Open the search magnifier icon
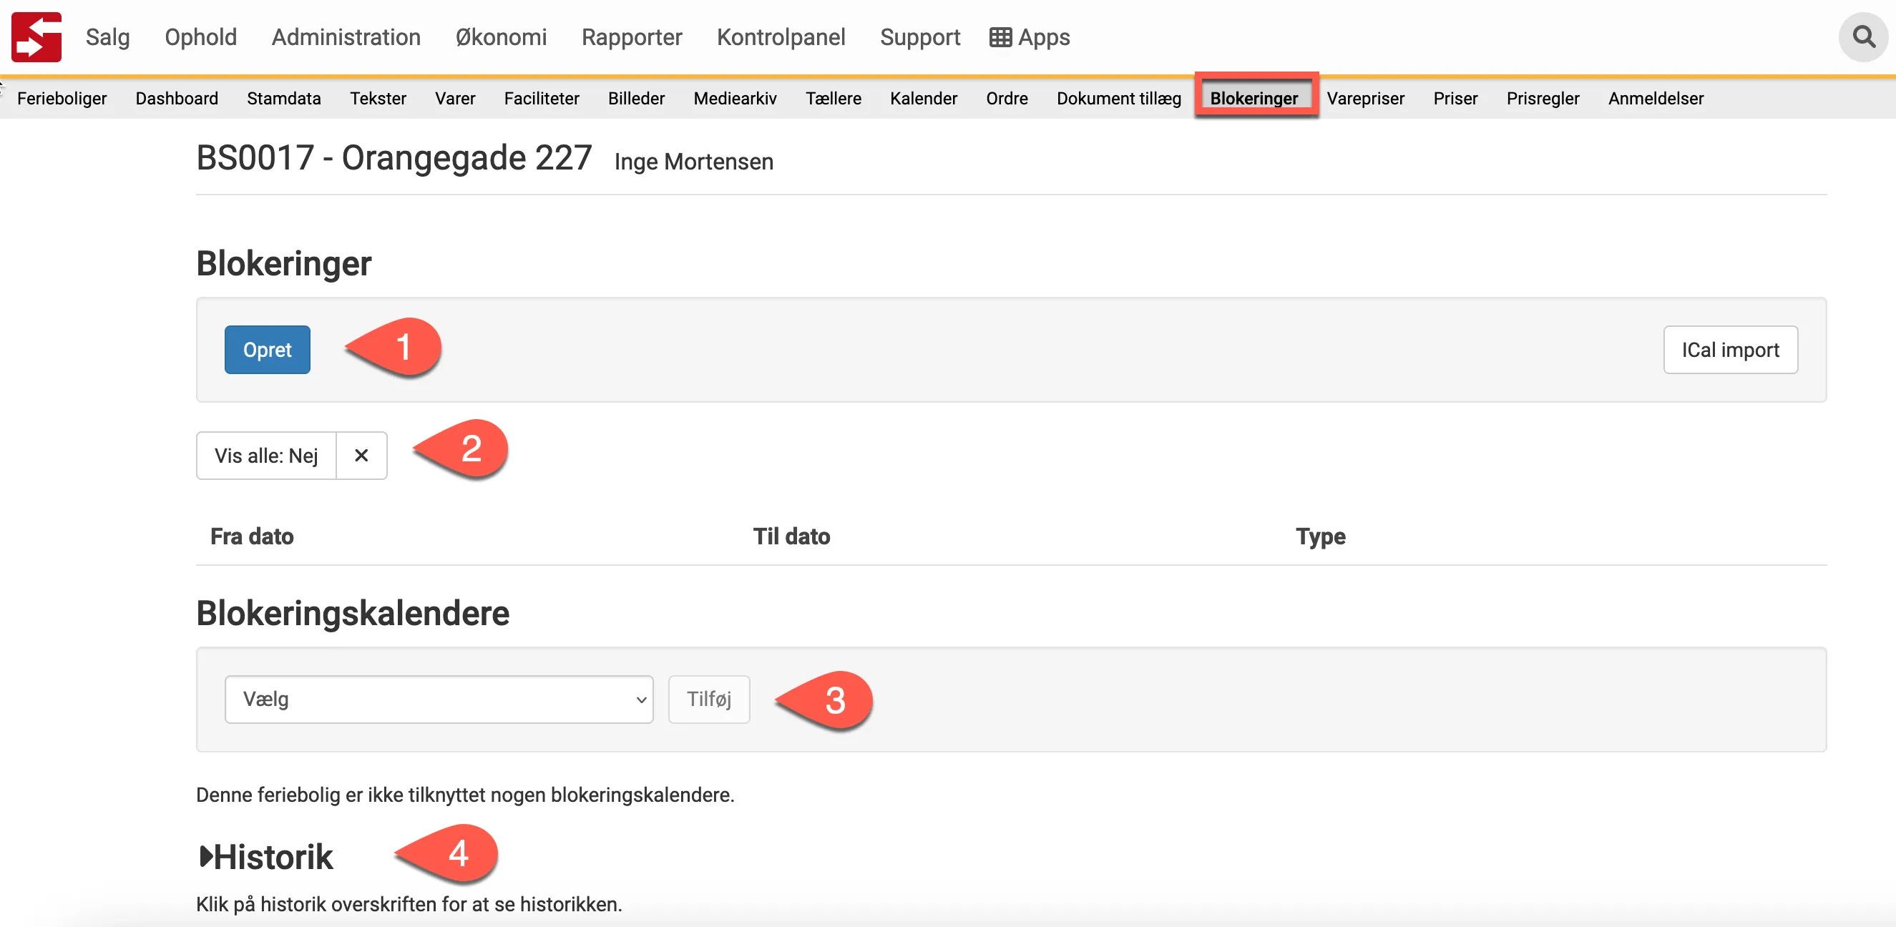The height and width of the screenshot is (927, 1896). [1863, 36]
